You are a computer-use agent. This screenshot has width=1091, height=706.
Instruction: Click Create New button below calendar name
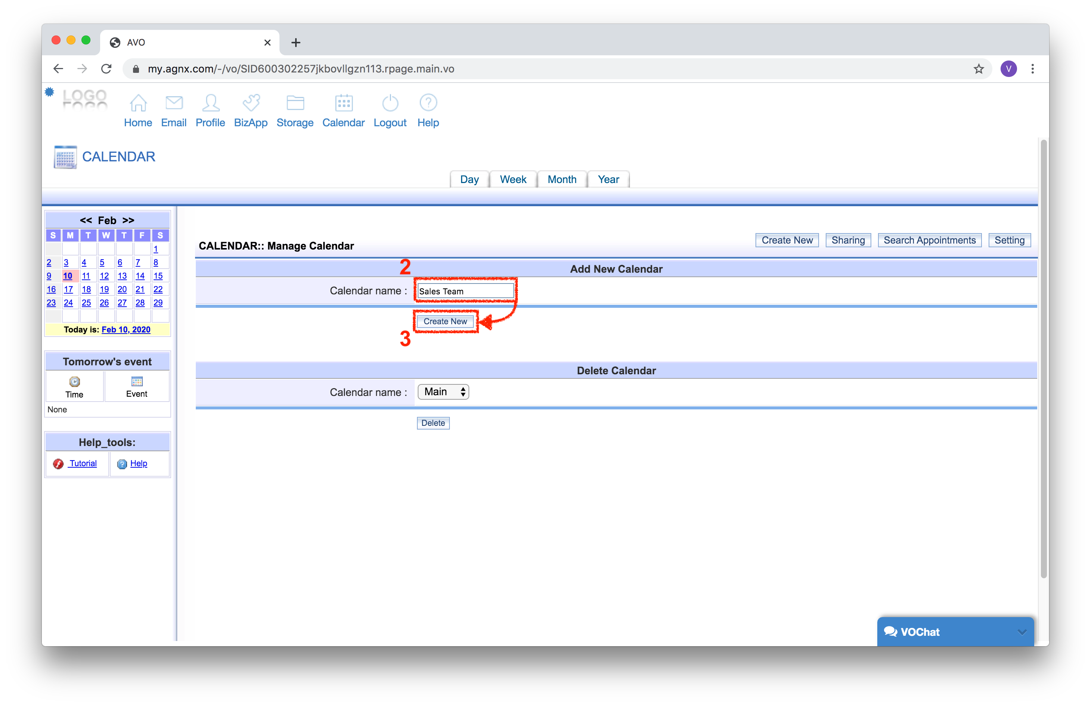coord(445,321)
